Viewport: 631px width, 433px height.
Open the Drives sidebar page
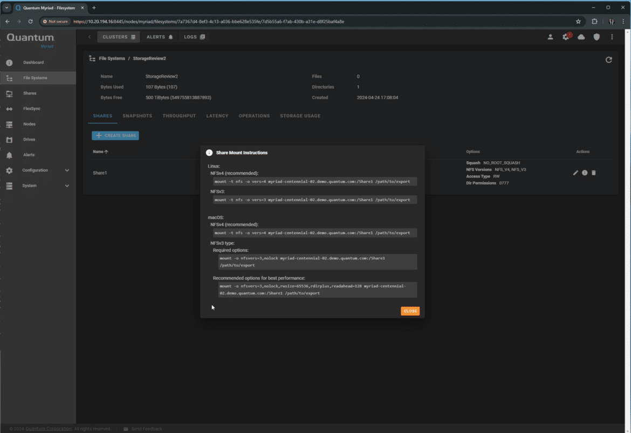pos(38,139)
